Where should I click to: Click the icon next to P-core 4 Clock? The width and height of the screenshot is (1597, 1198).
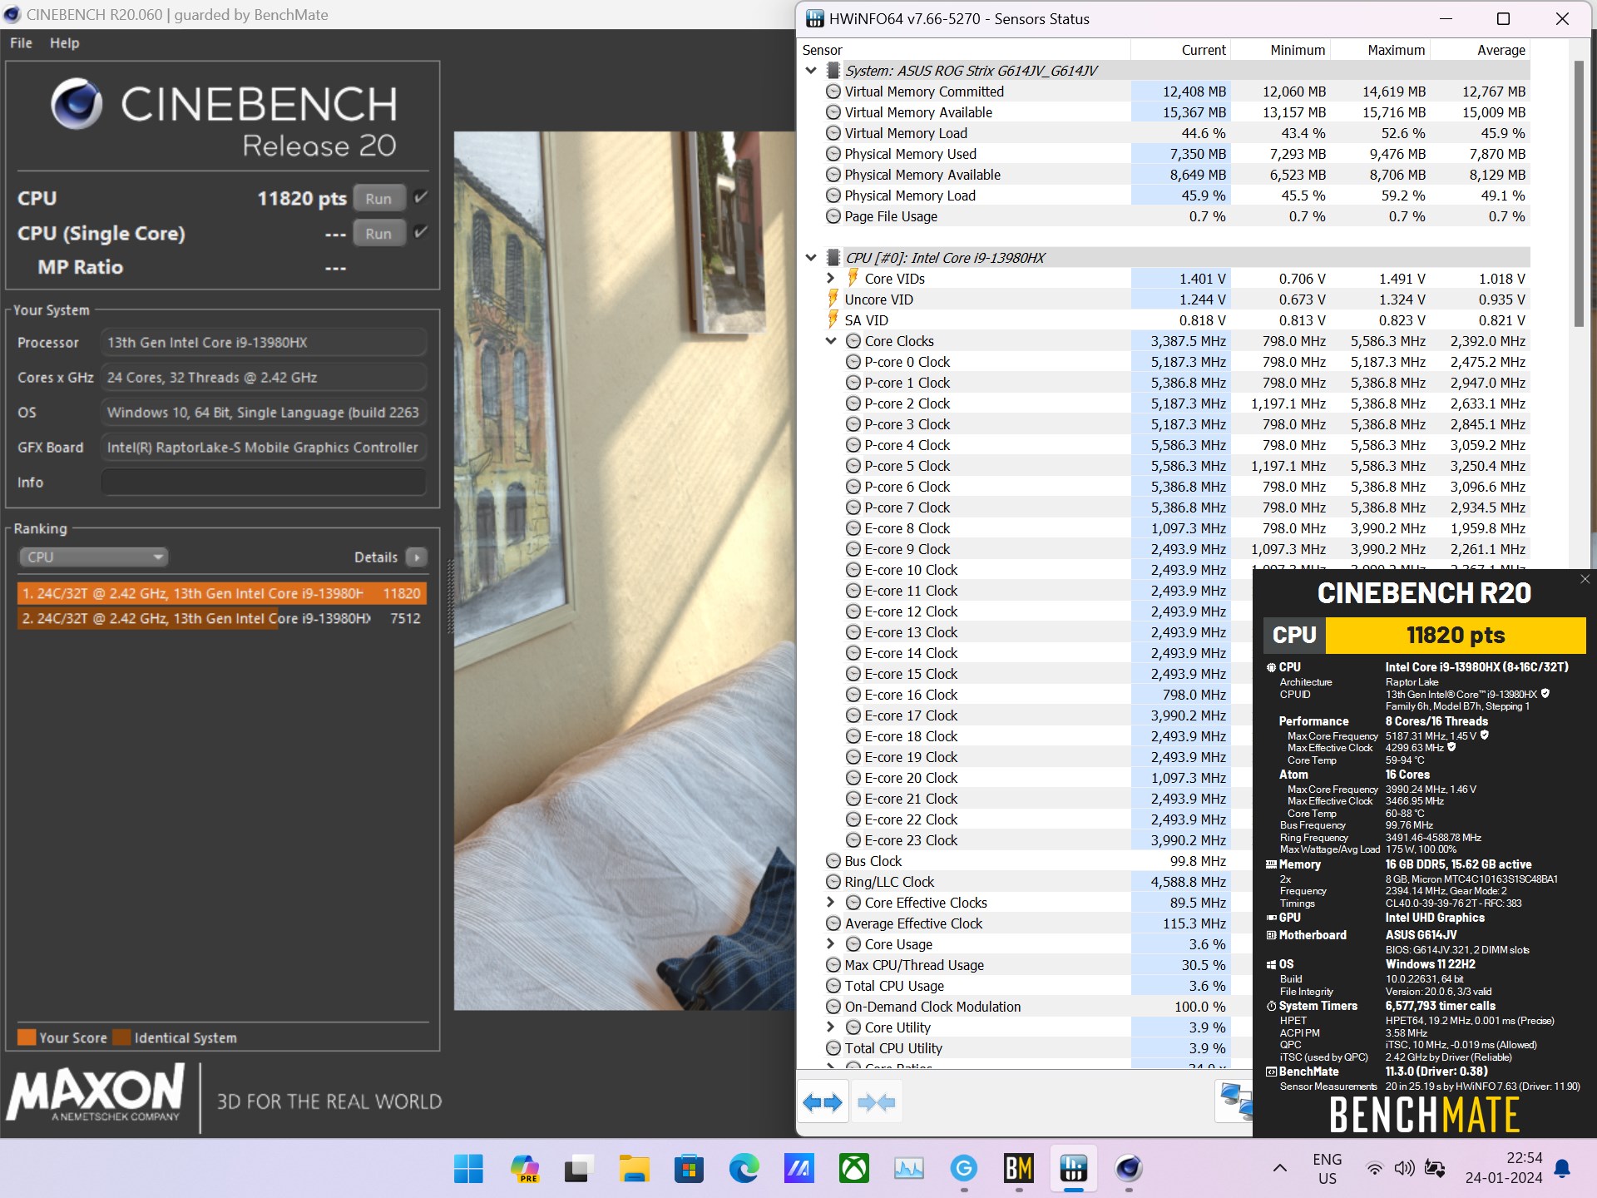click(853, 445)
